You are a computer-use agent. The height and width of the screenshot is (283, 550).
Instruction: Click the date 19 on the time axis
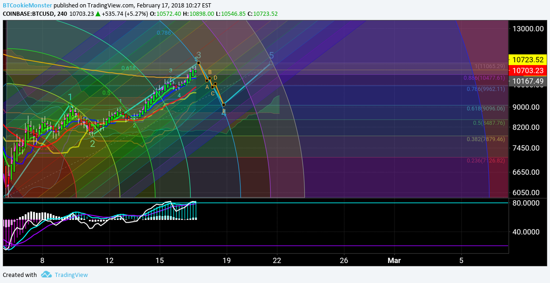[x=227, y=260]
